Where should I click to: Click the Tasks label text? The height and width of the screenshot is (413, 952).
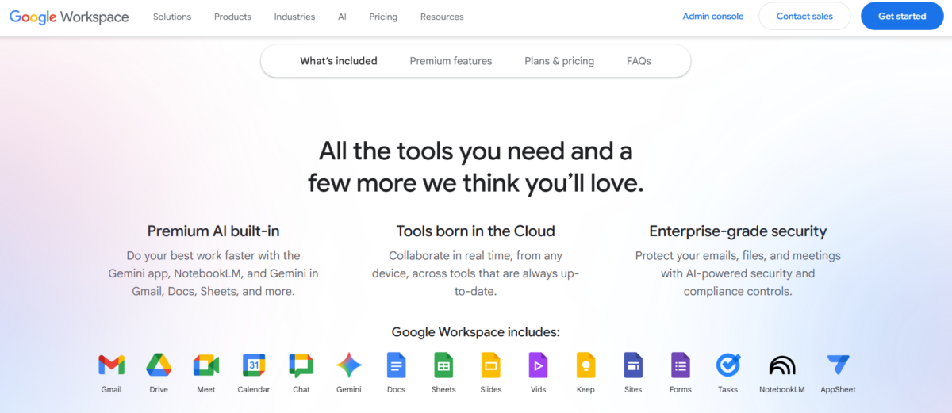coord(727,389)
